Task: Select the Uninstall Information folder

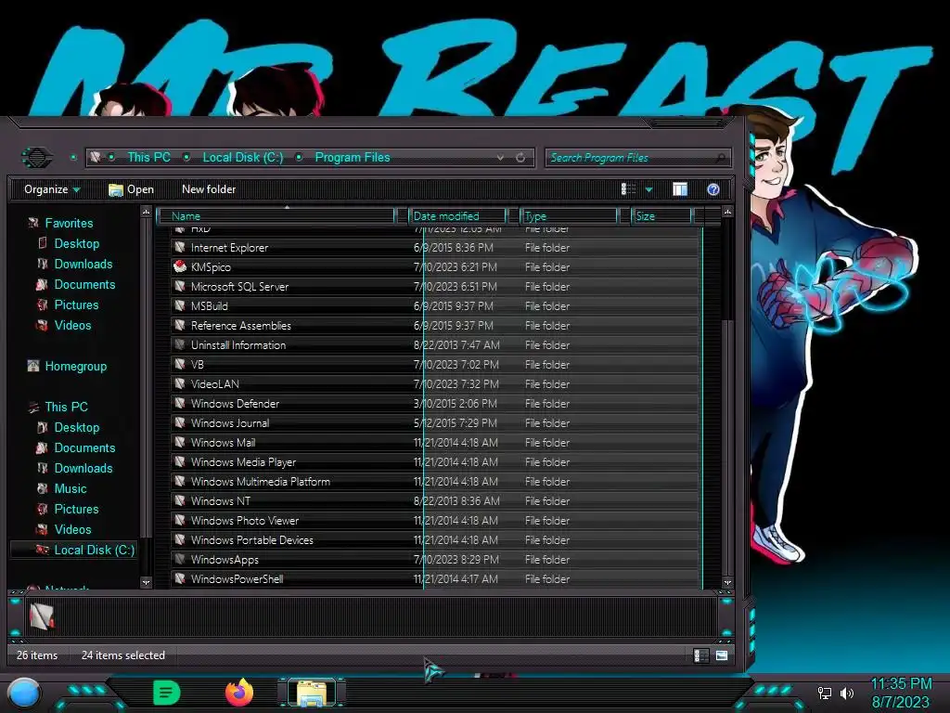Action: [434, 345]
